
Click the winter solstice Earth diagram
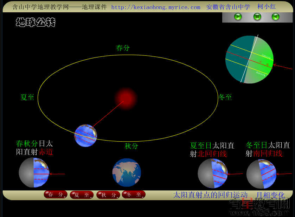(x=261, y=174)
